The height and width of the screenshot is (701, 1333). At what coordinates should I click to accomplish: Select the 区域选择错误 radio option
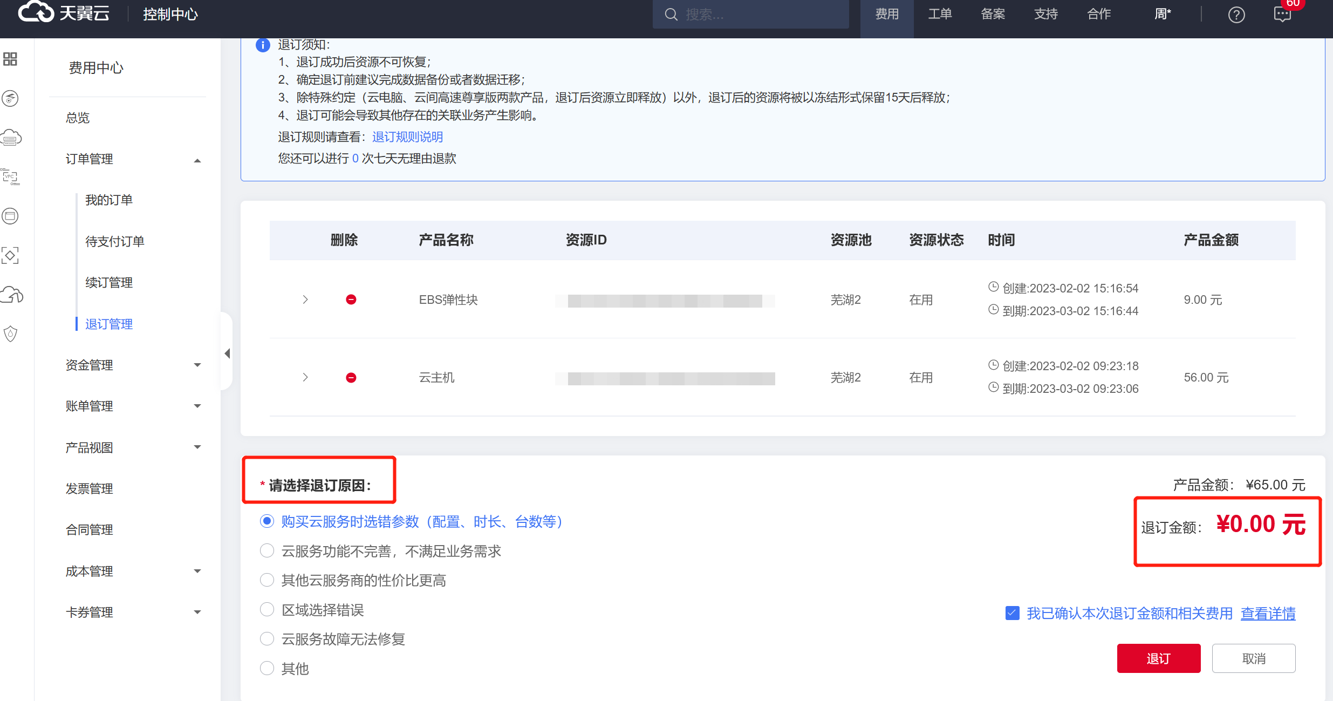click(x=267, y=610)
